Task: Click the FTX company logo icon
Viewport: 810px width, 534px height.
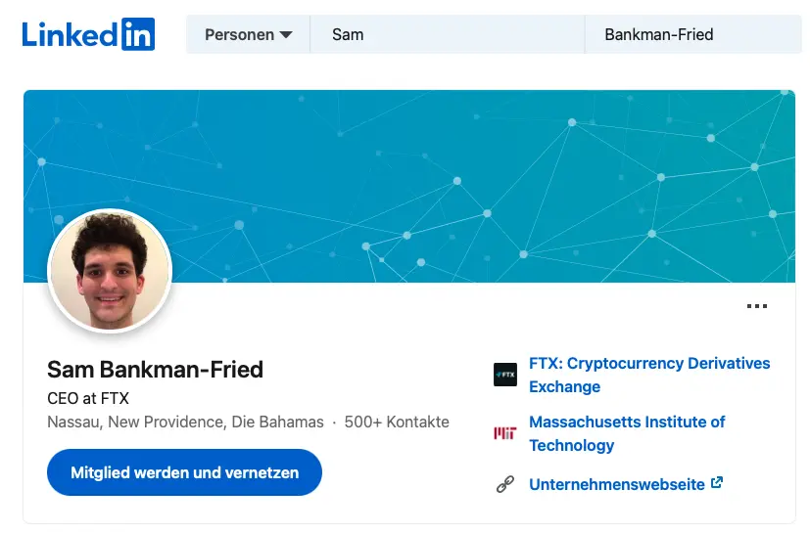Action: coord(504,375)
